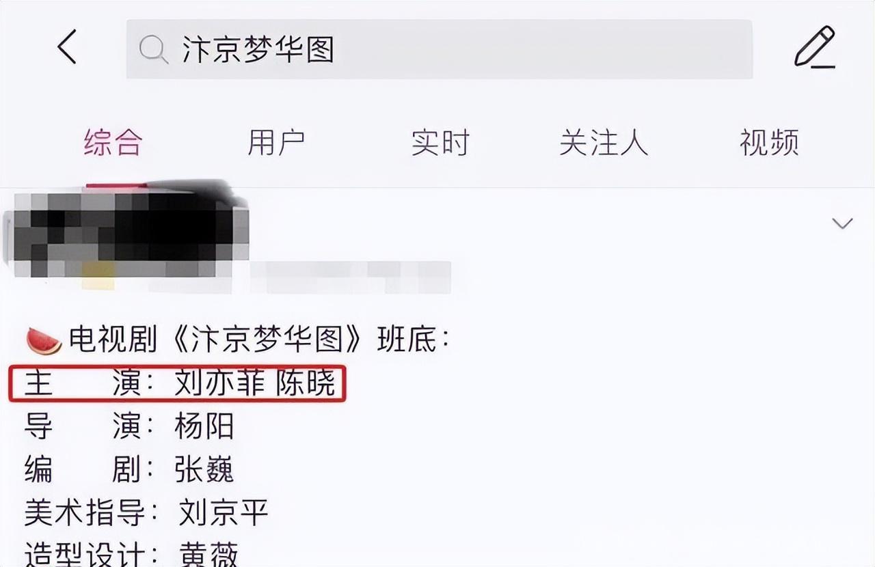Image resolution: width=875 pixels, height=567 pixels.
Task: Select the director name 杨阳
Action: tap(204, 427)
